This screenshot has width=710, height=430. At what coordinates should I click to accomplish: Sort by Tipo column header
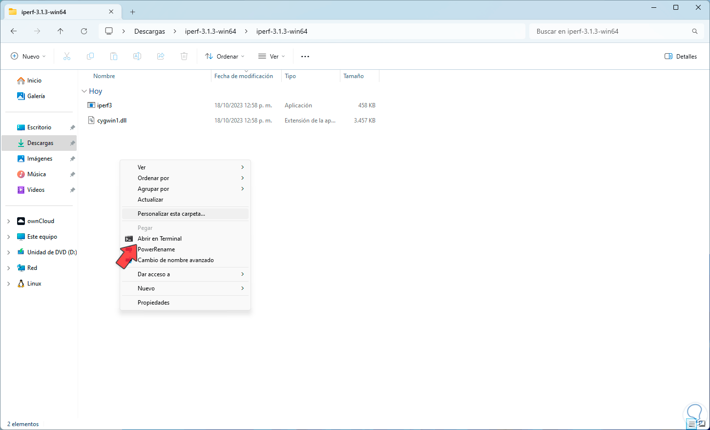(291, 76)
